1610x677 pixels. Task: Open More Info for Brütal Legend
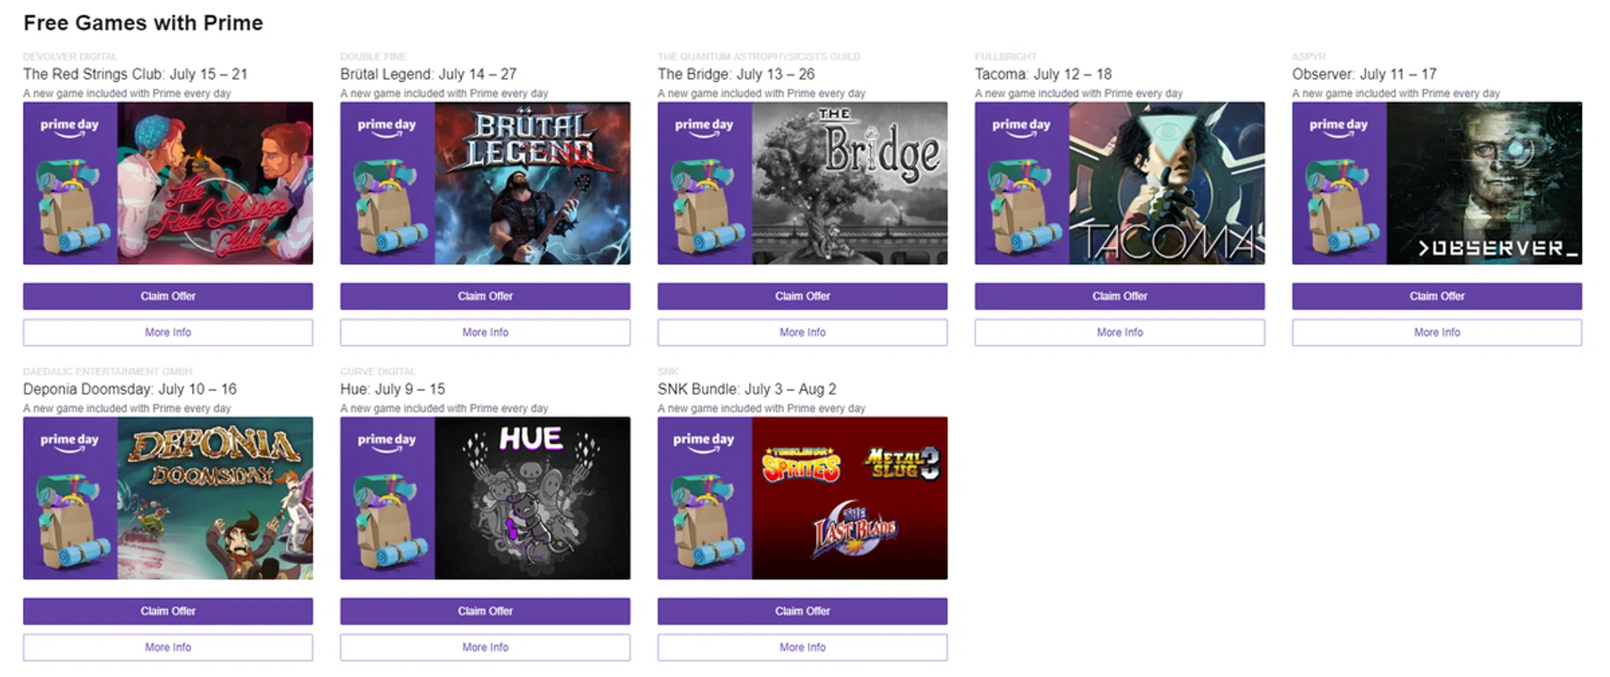[x=485, y=333]
